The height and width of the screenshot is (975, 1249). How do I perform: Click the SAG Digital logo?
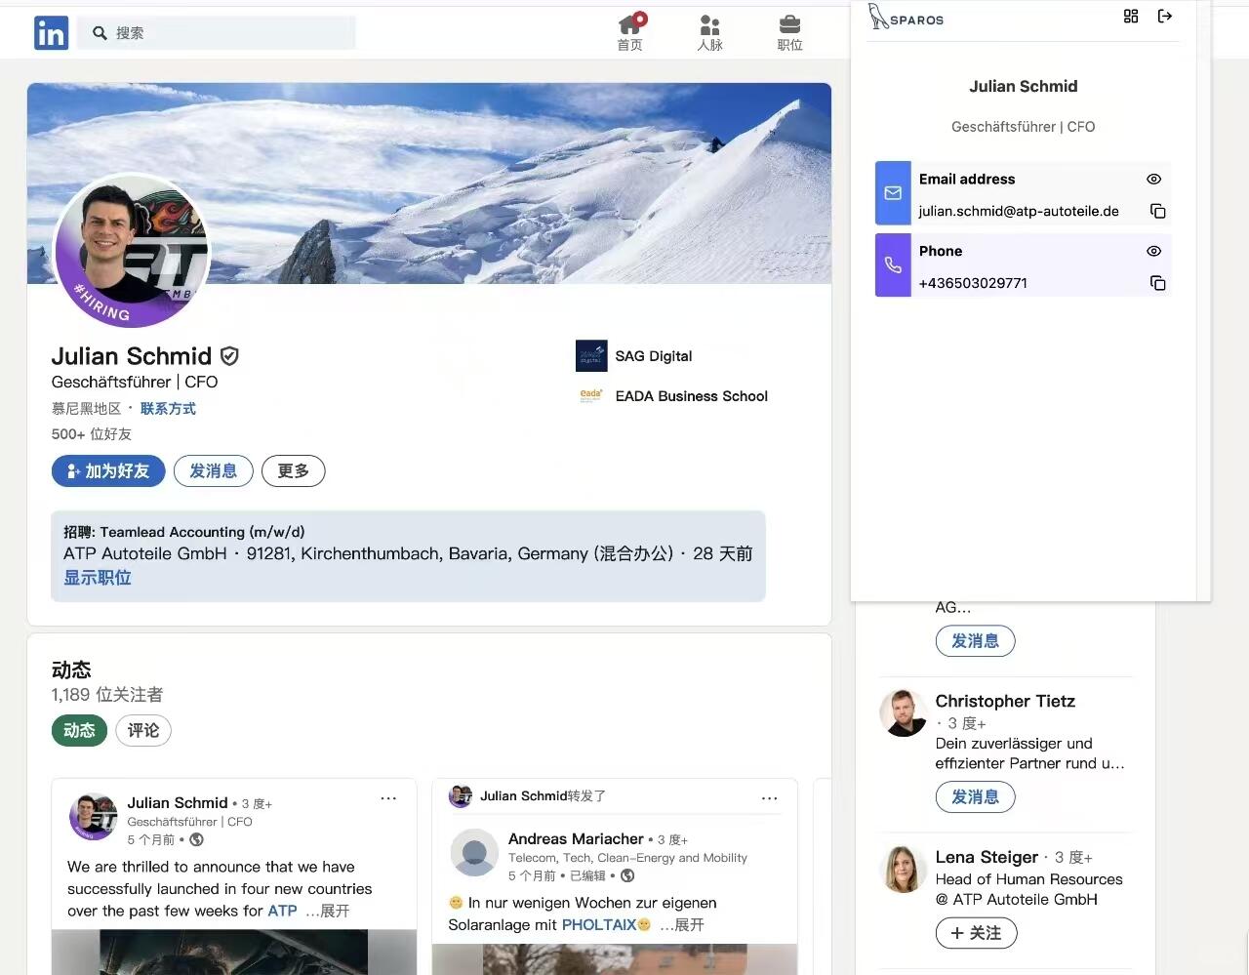click(x=591, y=356)
